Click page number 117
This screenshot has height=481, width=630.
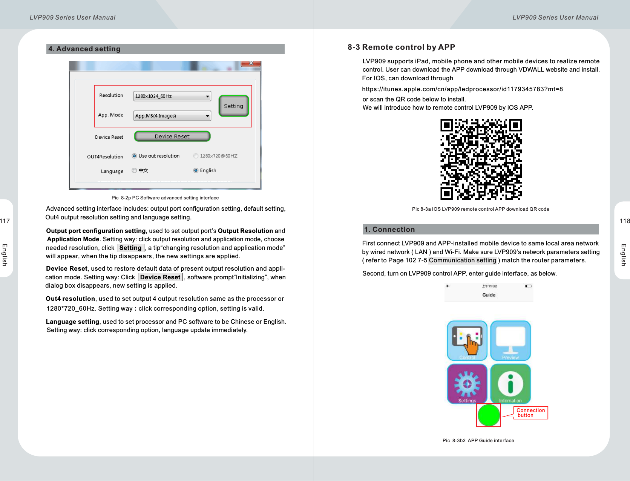[x=5, y=221]
